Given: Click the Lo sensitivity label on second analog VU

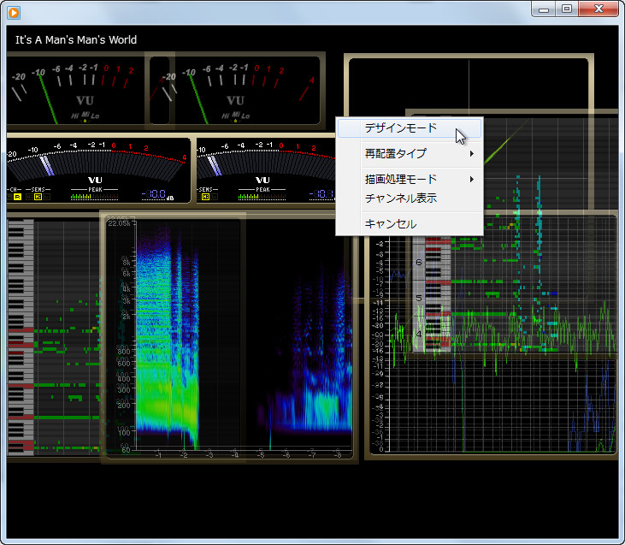Looking at the screenshot, I should point(246,116).
